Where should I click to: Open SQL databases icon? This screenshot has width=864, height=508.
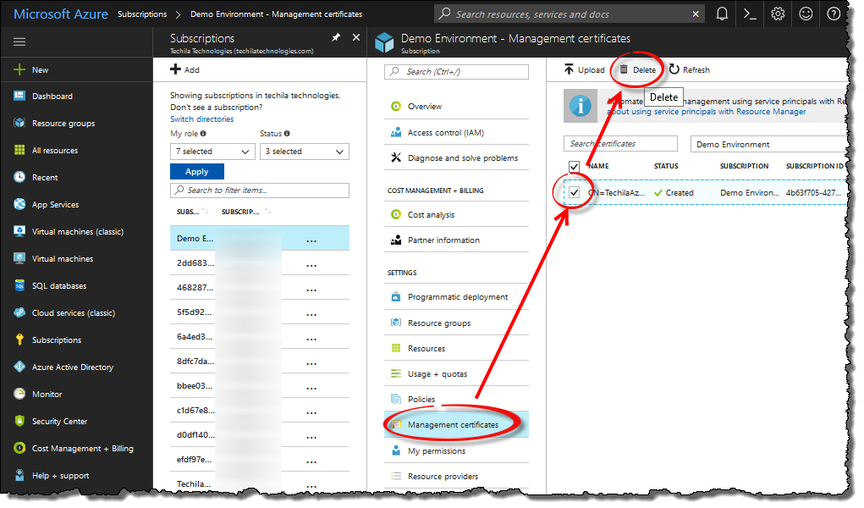coord(19,285)
